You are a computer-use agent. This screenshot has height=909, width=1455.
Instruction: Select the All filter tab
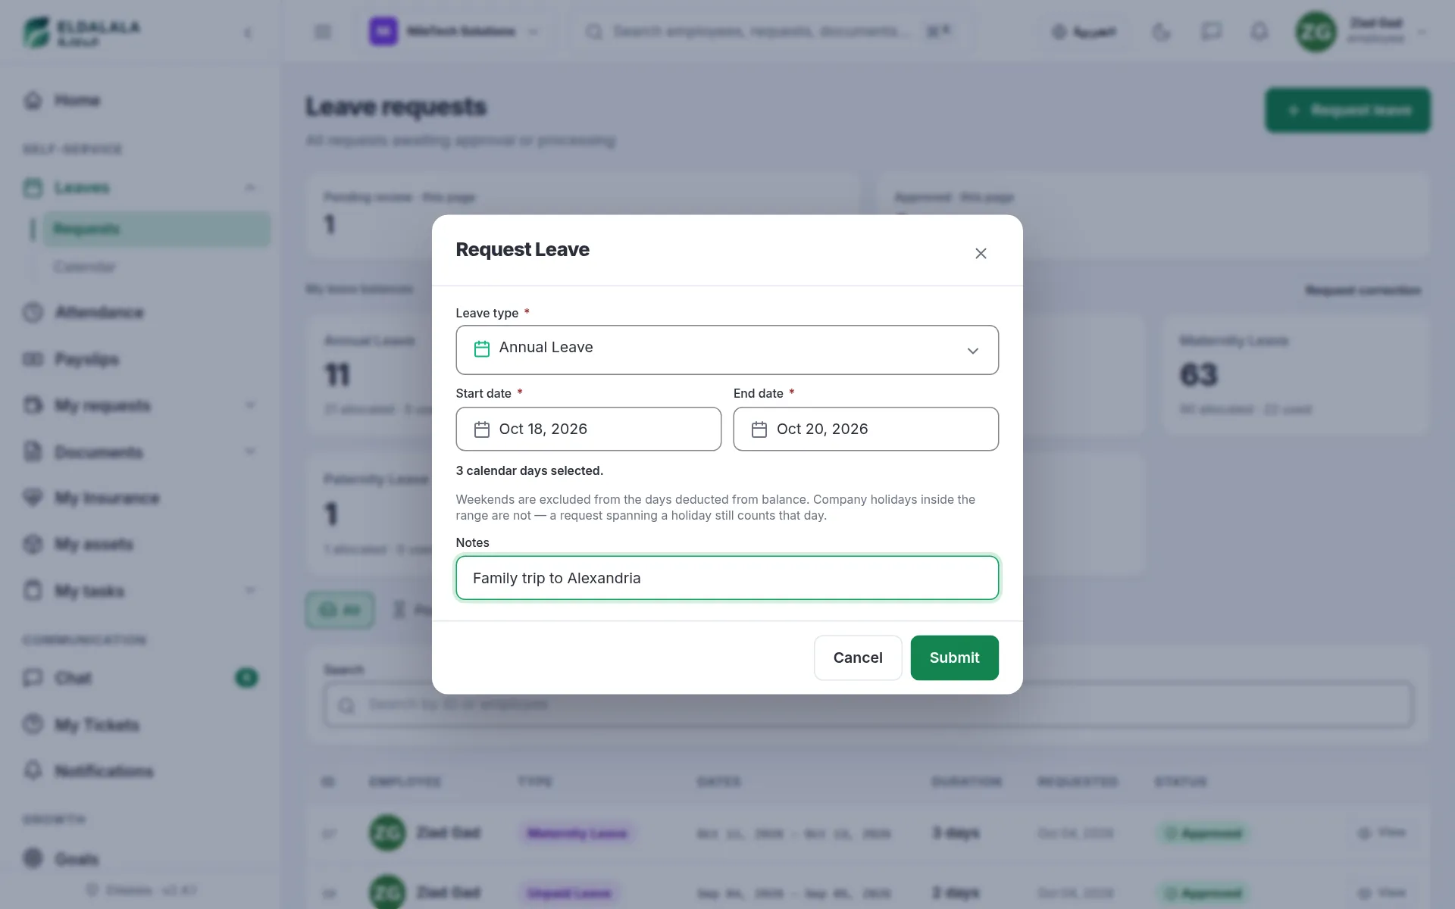339,610
